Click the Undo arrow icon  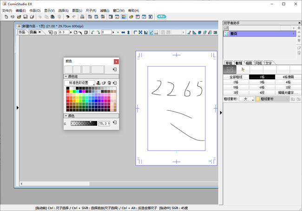(x=67, y=17)
